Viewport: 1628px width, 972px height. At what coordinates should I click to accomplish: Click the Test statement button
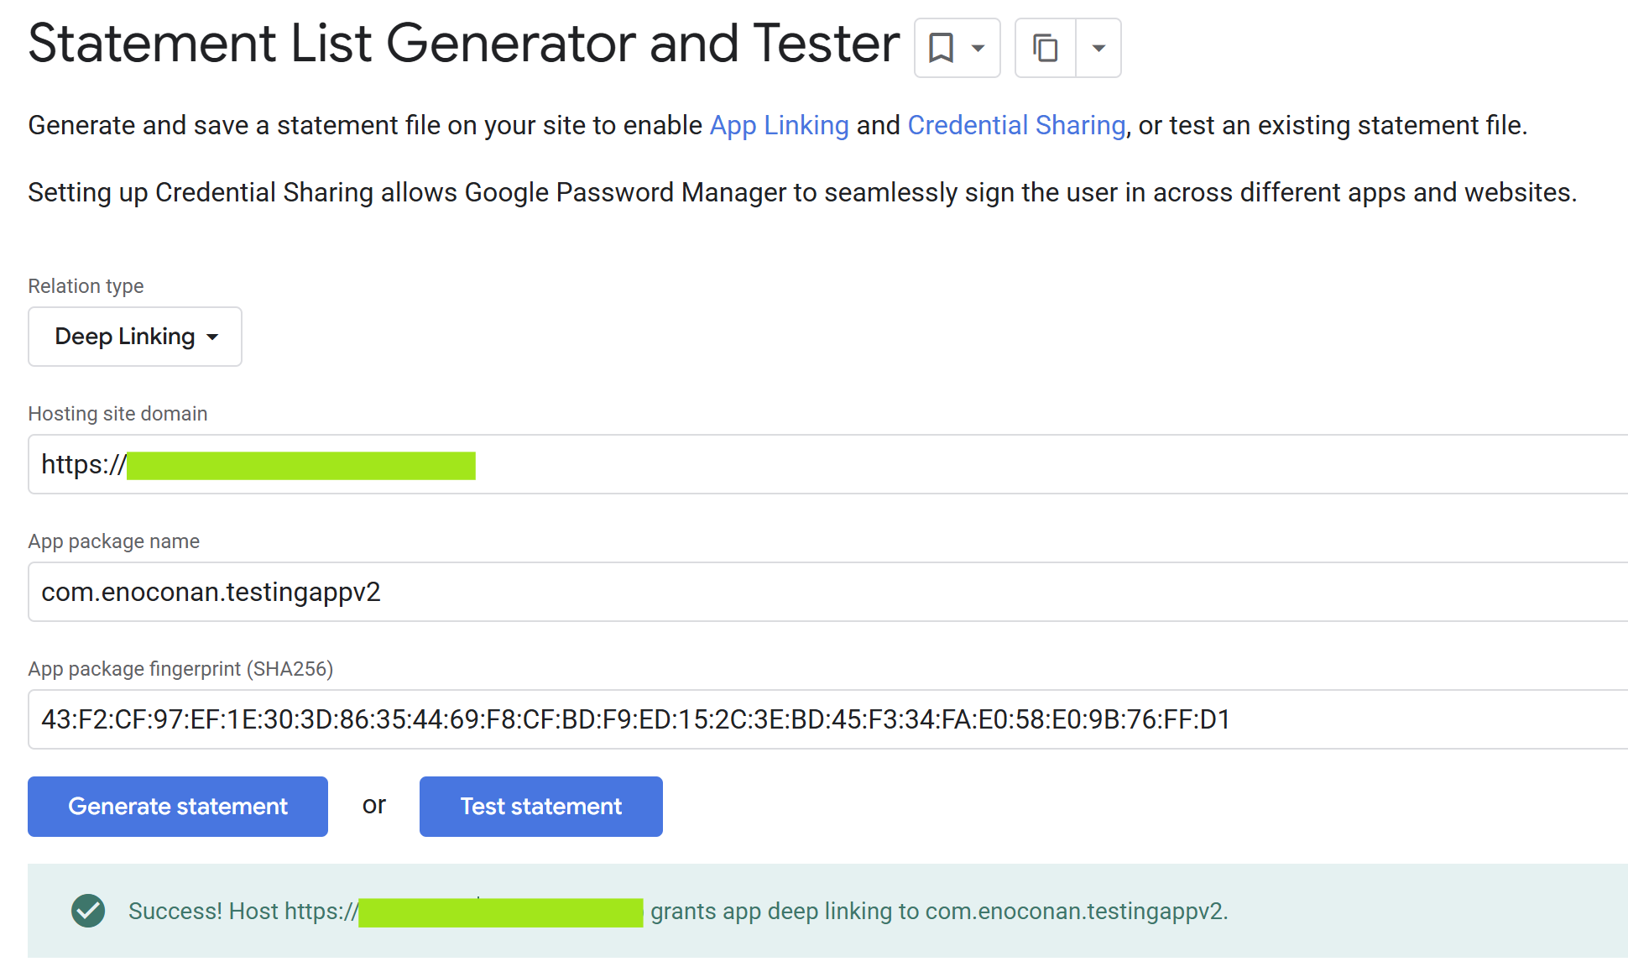[x=541, y=807]
